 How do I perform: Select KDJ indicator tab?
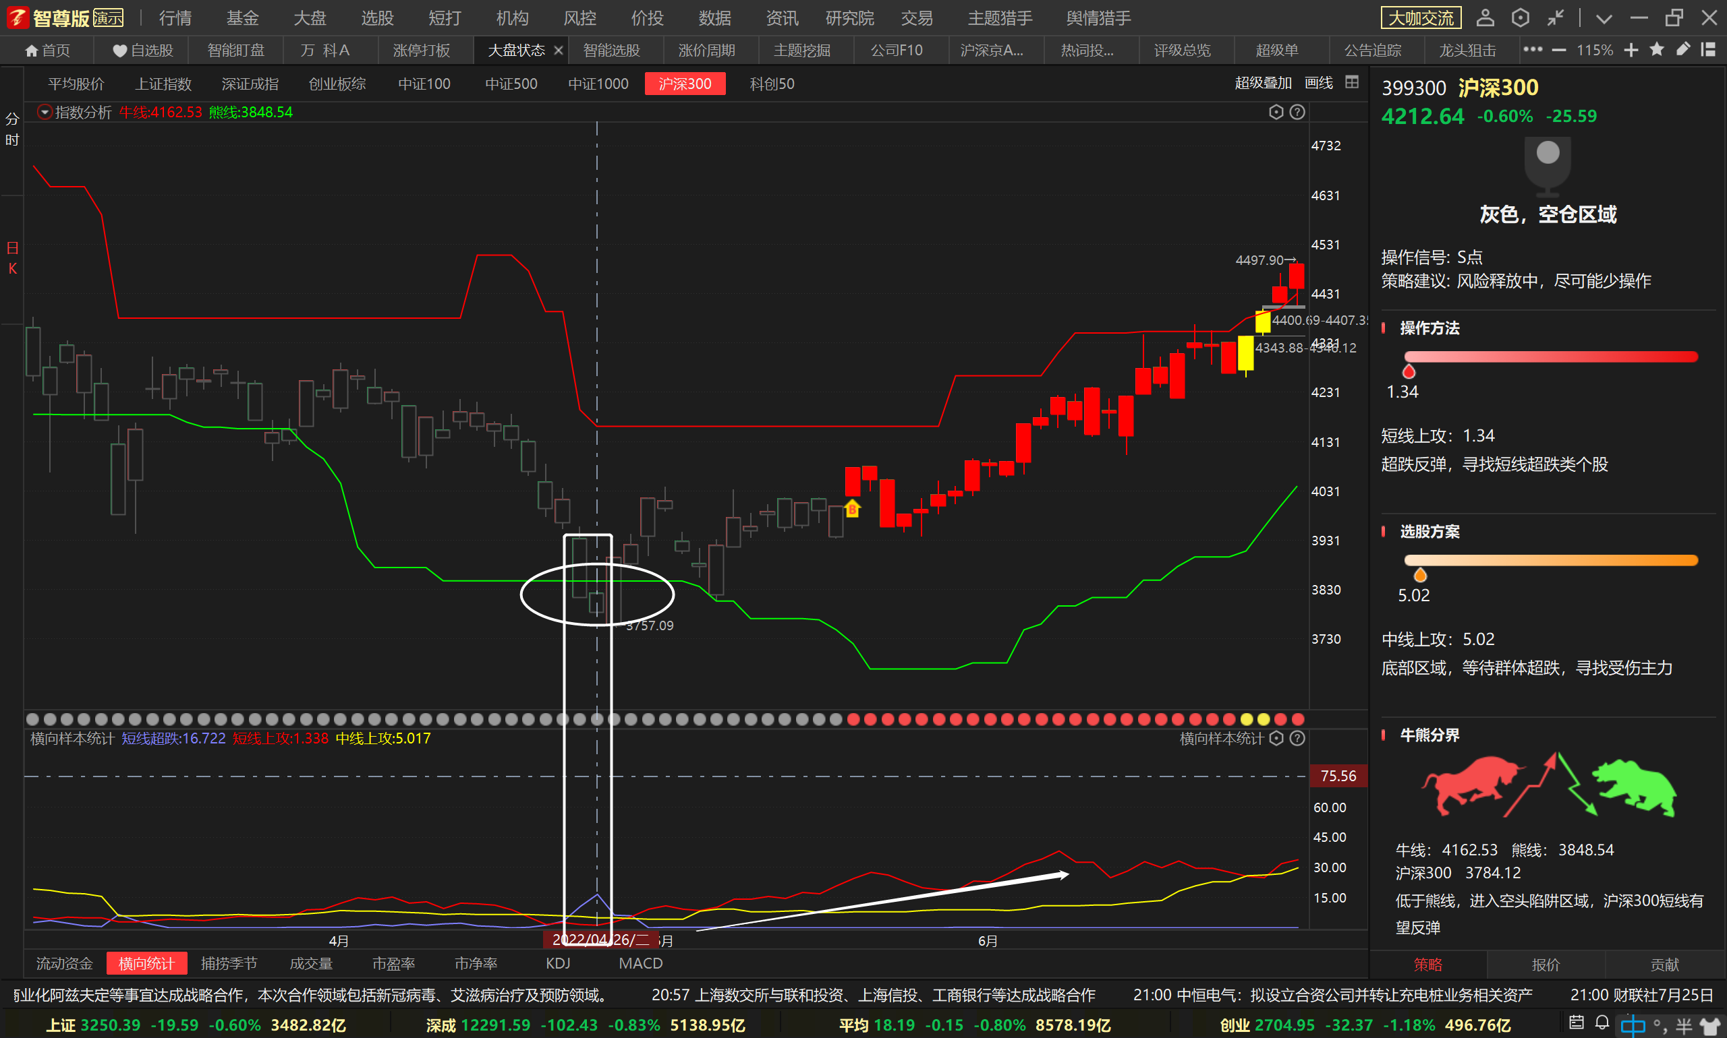coord(558,964)
